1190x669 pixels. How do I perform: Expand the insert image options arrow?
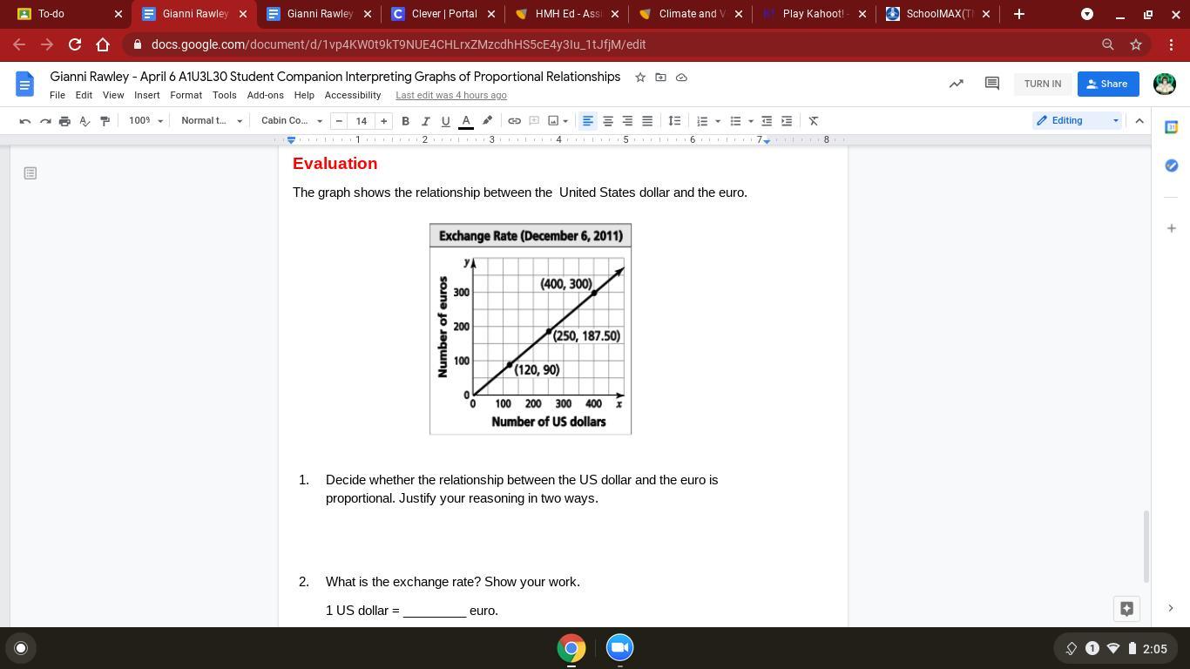pyautogui.click(x=565, y=121)
